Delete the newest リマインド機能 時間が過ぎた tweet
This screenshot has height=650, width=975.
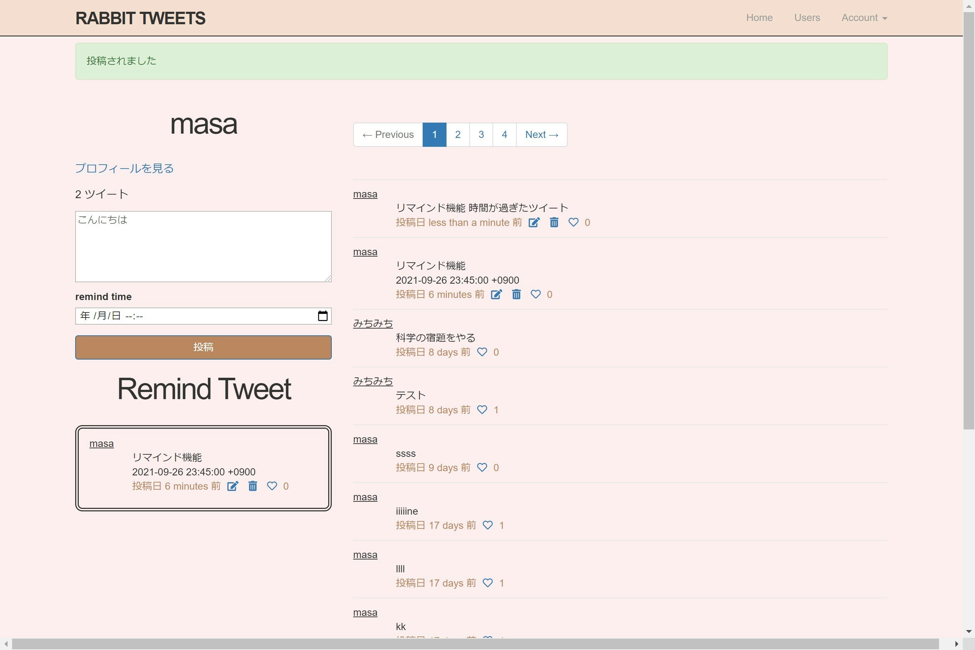pyautogui.click(x=554, y=223)
